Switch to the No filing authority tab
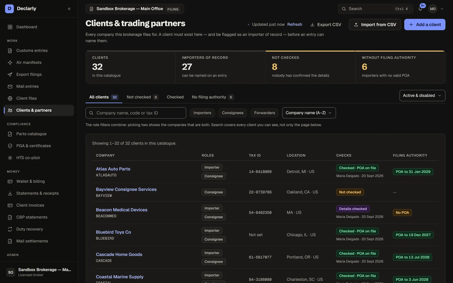 coord(213,97)
